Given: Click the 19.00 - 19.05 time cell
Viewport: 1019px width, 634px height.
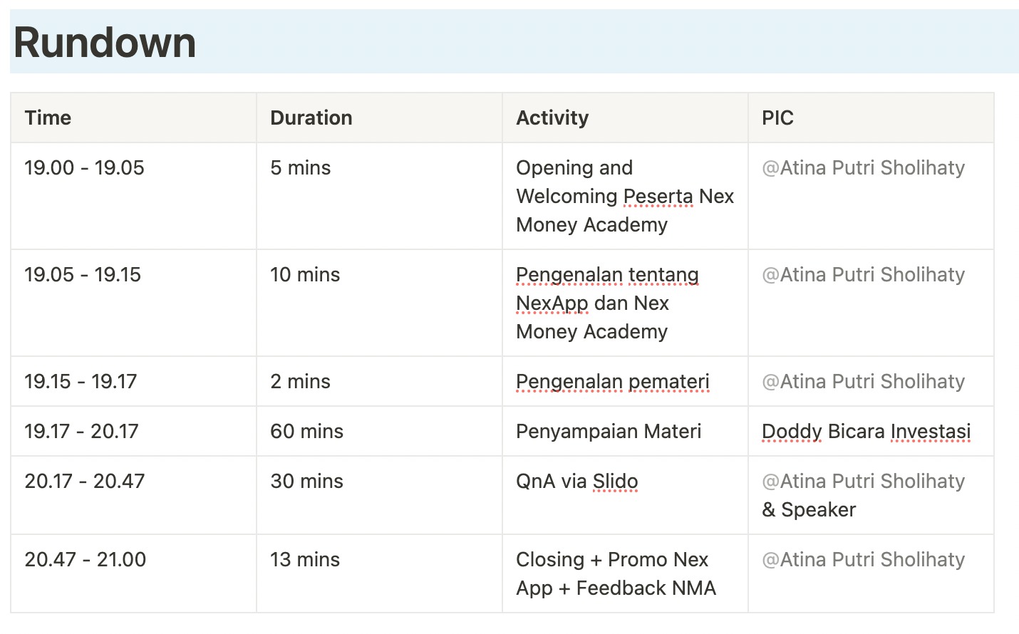Looking at the screenshot, I should (84, 168).
